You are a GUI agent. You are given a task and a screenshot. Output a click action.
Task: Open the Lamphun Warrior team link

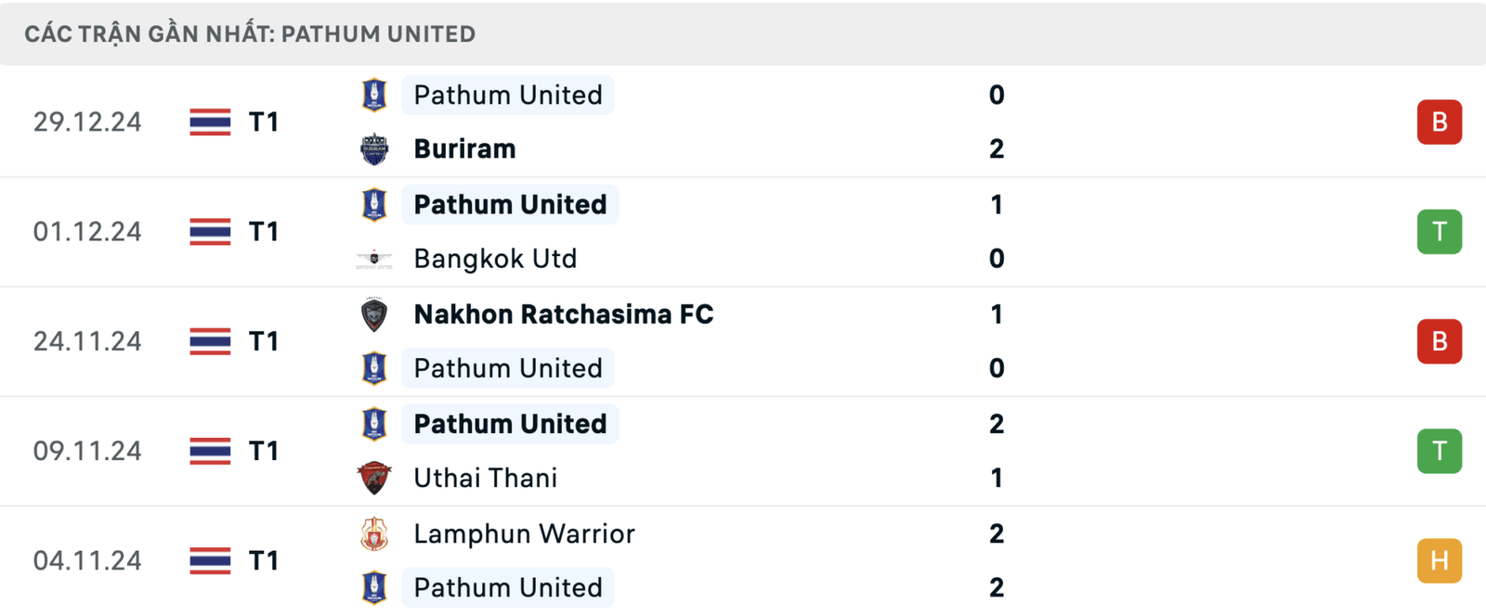click(x=524, y=533)
